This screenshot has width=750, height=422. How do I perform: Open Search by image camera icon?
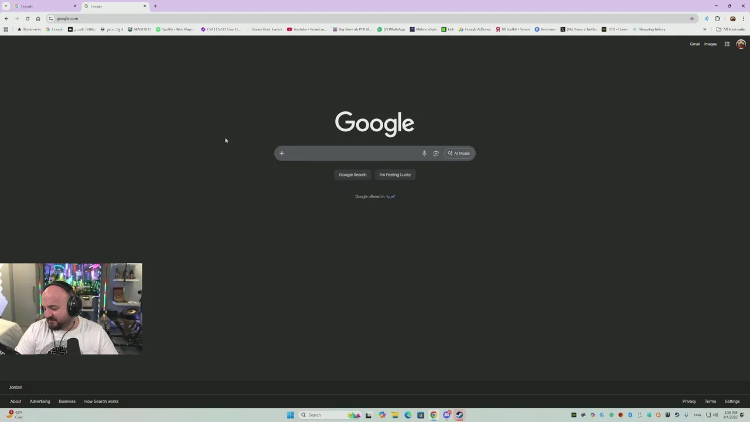coord(436,154)
